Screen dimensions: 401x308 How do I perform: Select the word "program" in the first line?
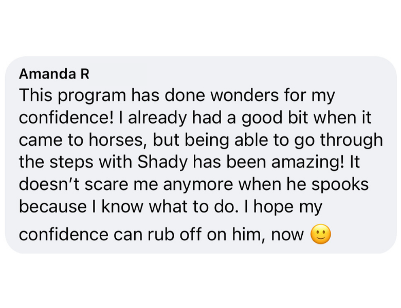tap(92, 97)
